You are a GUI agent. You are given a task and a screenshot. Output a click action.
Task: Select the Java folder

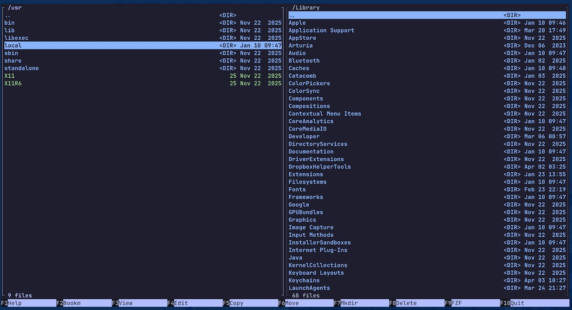tap(427, 258)
